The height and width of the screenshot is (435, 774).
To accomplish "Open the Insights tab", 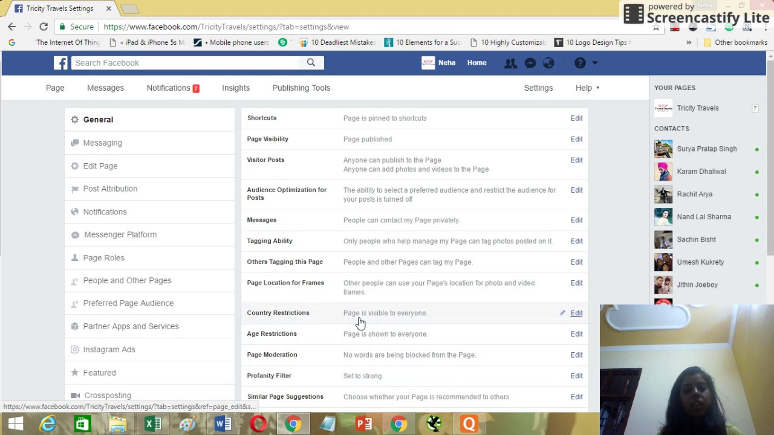I will pos(236,88).
